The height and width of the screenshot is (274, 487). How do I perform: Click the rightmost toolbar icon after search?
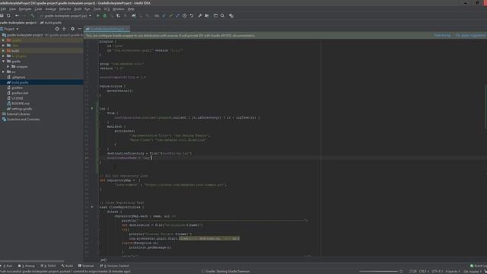tap(231, 15)
